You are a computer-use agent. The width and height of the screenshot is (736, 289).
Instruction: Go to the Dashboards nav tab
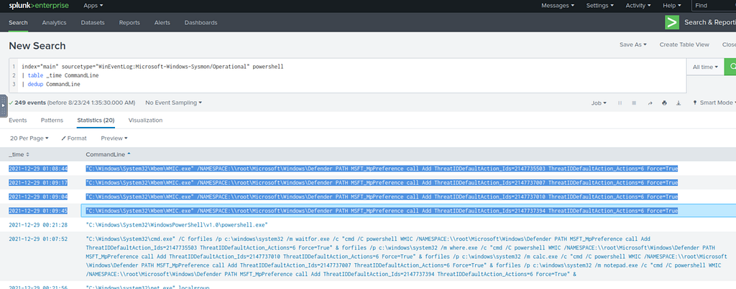pyautogui.click(x=201, y=22)
